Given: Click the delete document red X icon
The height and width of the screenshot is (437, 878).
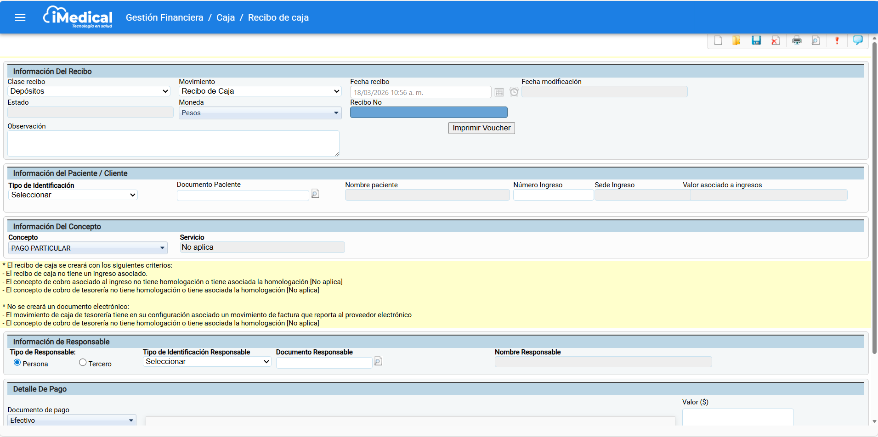Looking at the screenshot, I should [x=776, y=40].
